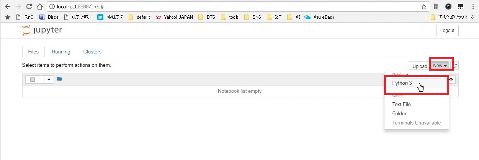
Task: Switch to the Clusters tab
Action: coord(92,52)
